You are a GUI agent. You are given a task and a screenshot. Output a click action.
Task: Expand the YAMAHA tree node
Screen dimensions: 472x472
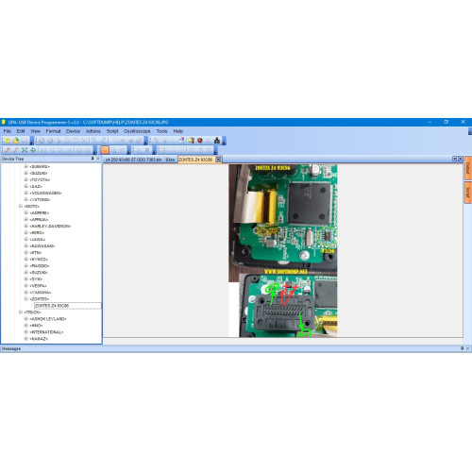point(26,293)
